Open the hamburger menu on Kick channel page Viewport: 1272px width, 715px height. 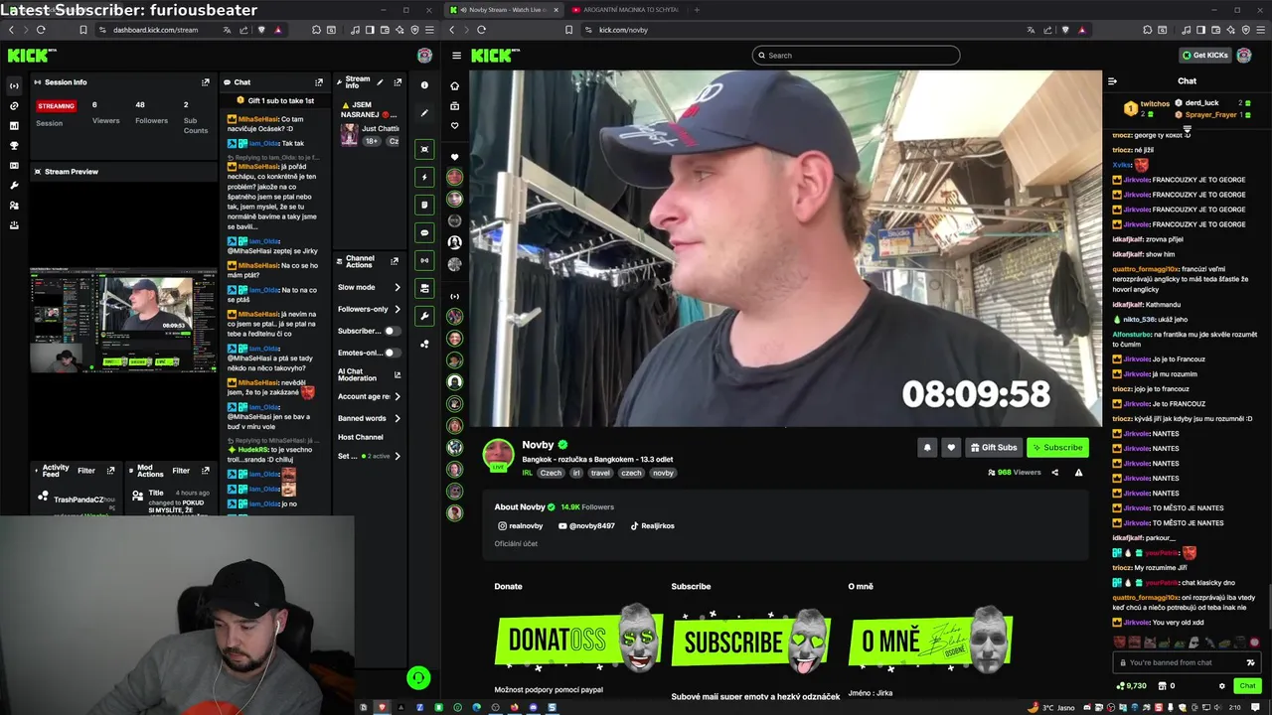(456, 56)
